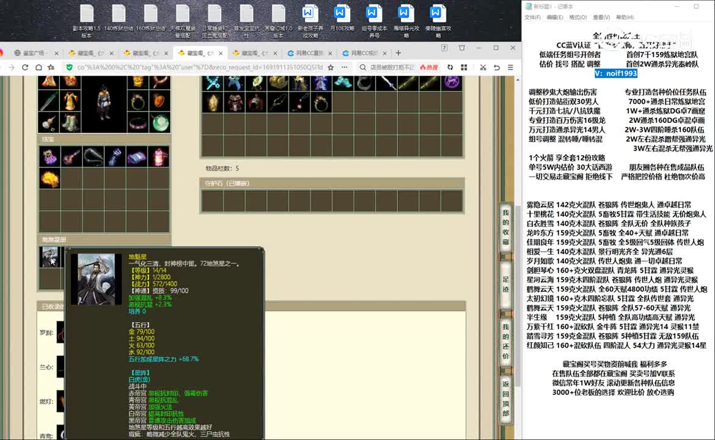Open the 秦陵墓宫攻略 WPS document
Screen dimensions: 715x440
coord(438,21)
